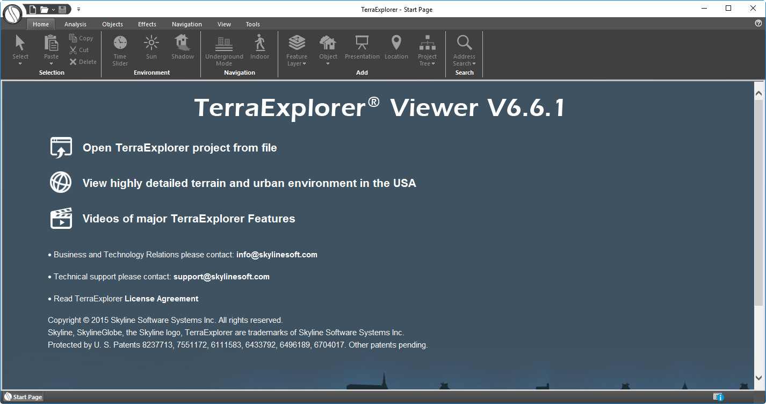This screenshot has width=766, height=404.
Task: Click the copyright 2015 Skyline Software text line
Action: click(x=165, y=320)
